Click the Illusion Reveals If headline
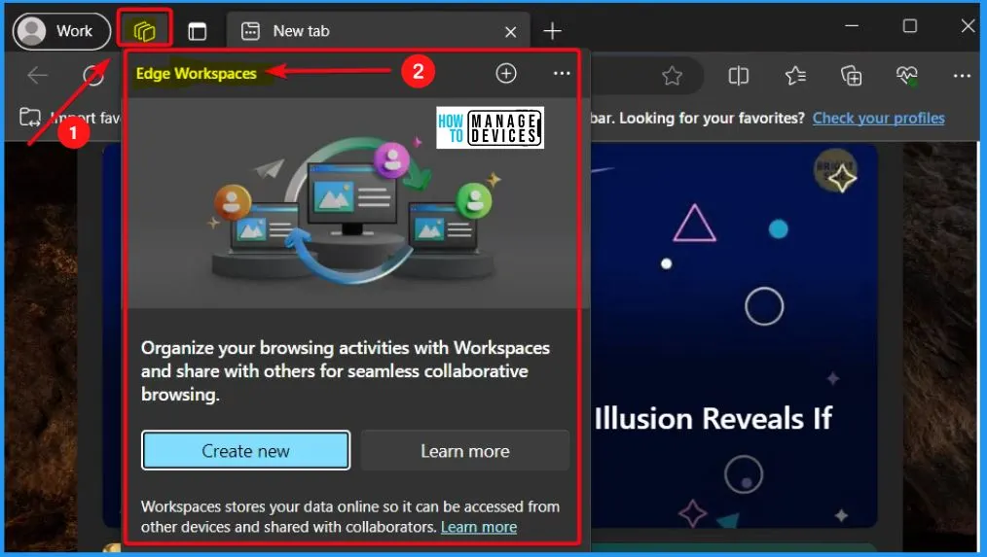This screenshot has height=557, width=987. point(713,419)
